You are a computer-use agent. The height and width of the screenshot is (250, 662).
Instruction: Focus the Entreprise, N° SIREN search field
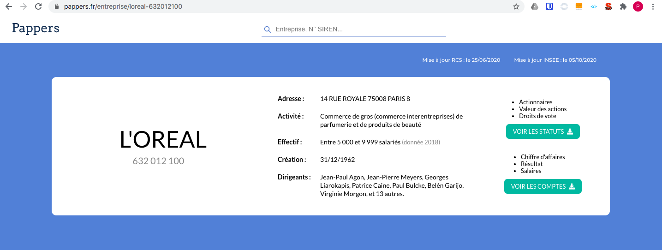pyautogui.click(x=354, y=29)
